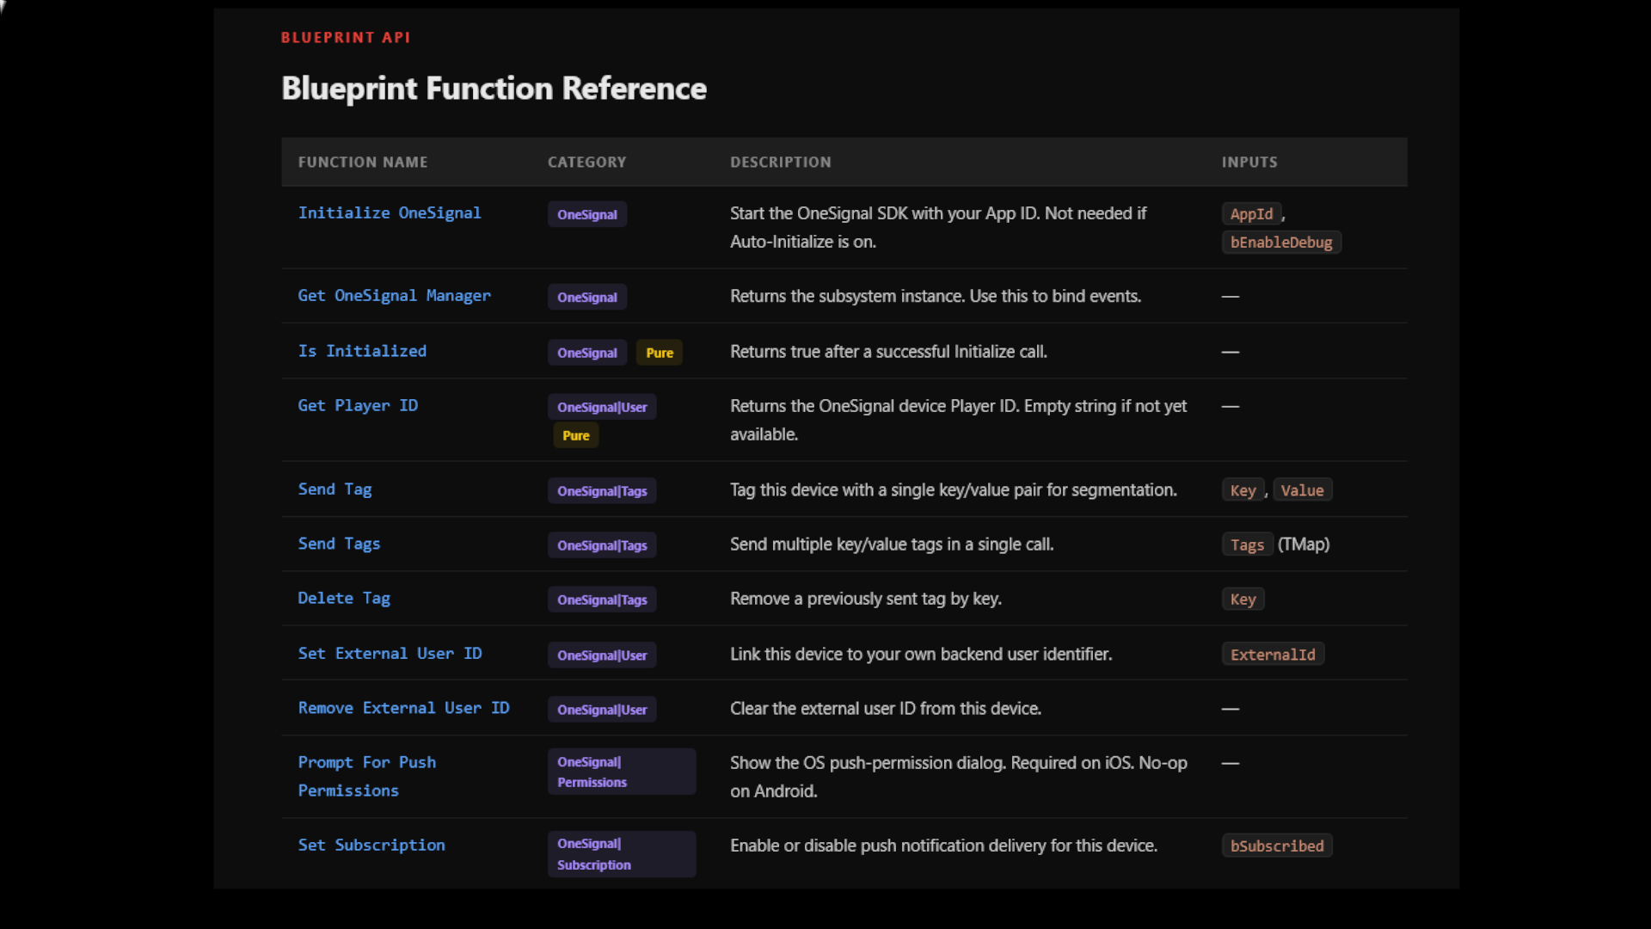1651x929 pixels.
Task: Open the Get Player ID function entry
Action: [358, 405]
